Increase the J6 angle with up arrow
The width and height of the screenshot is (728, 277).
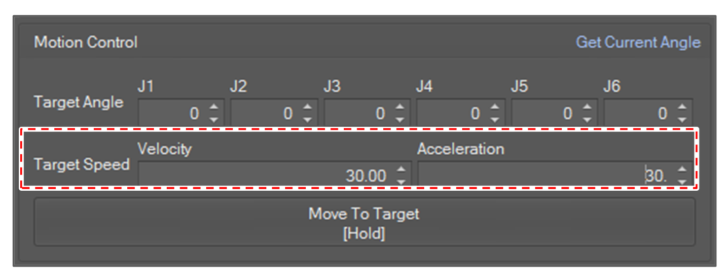click(682, 107)
